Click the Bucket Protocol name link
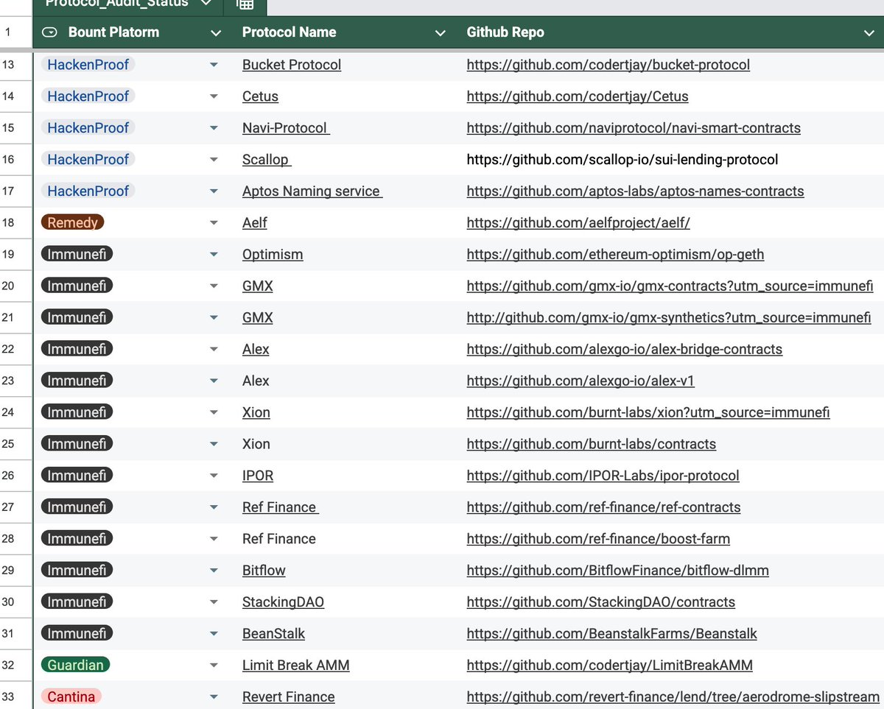The width and height of the screenshot is (884, 709). (x=292, y=65)
